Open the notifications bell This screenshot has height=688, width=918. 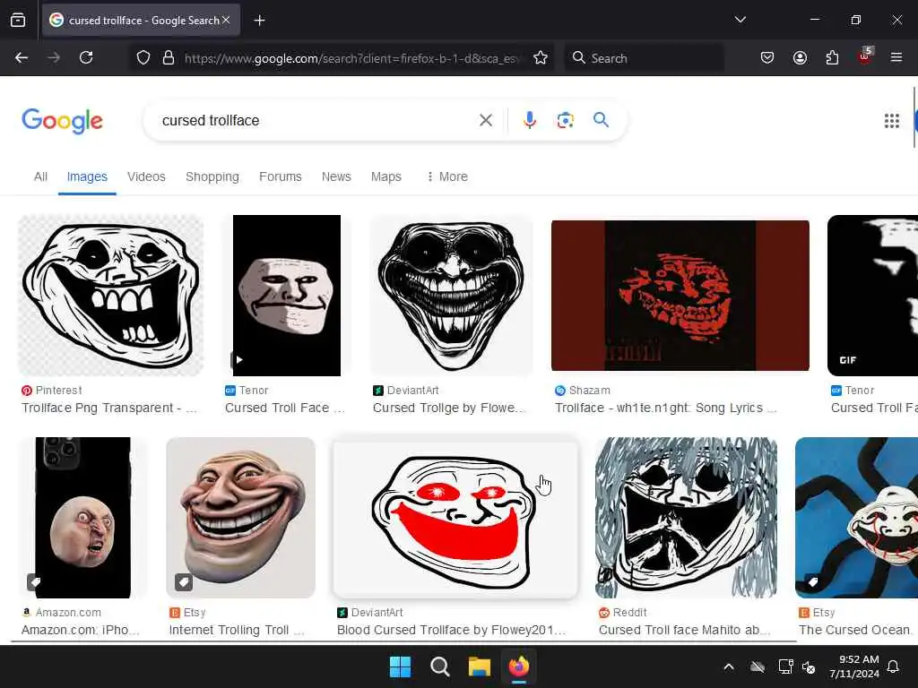(893, 666)
